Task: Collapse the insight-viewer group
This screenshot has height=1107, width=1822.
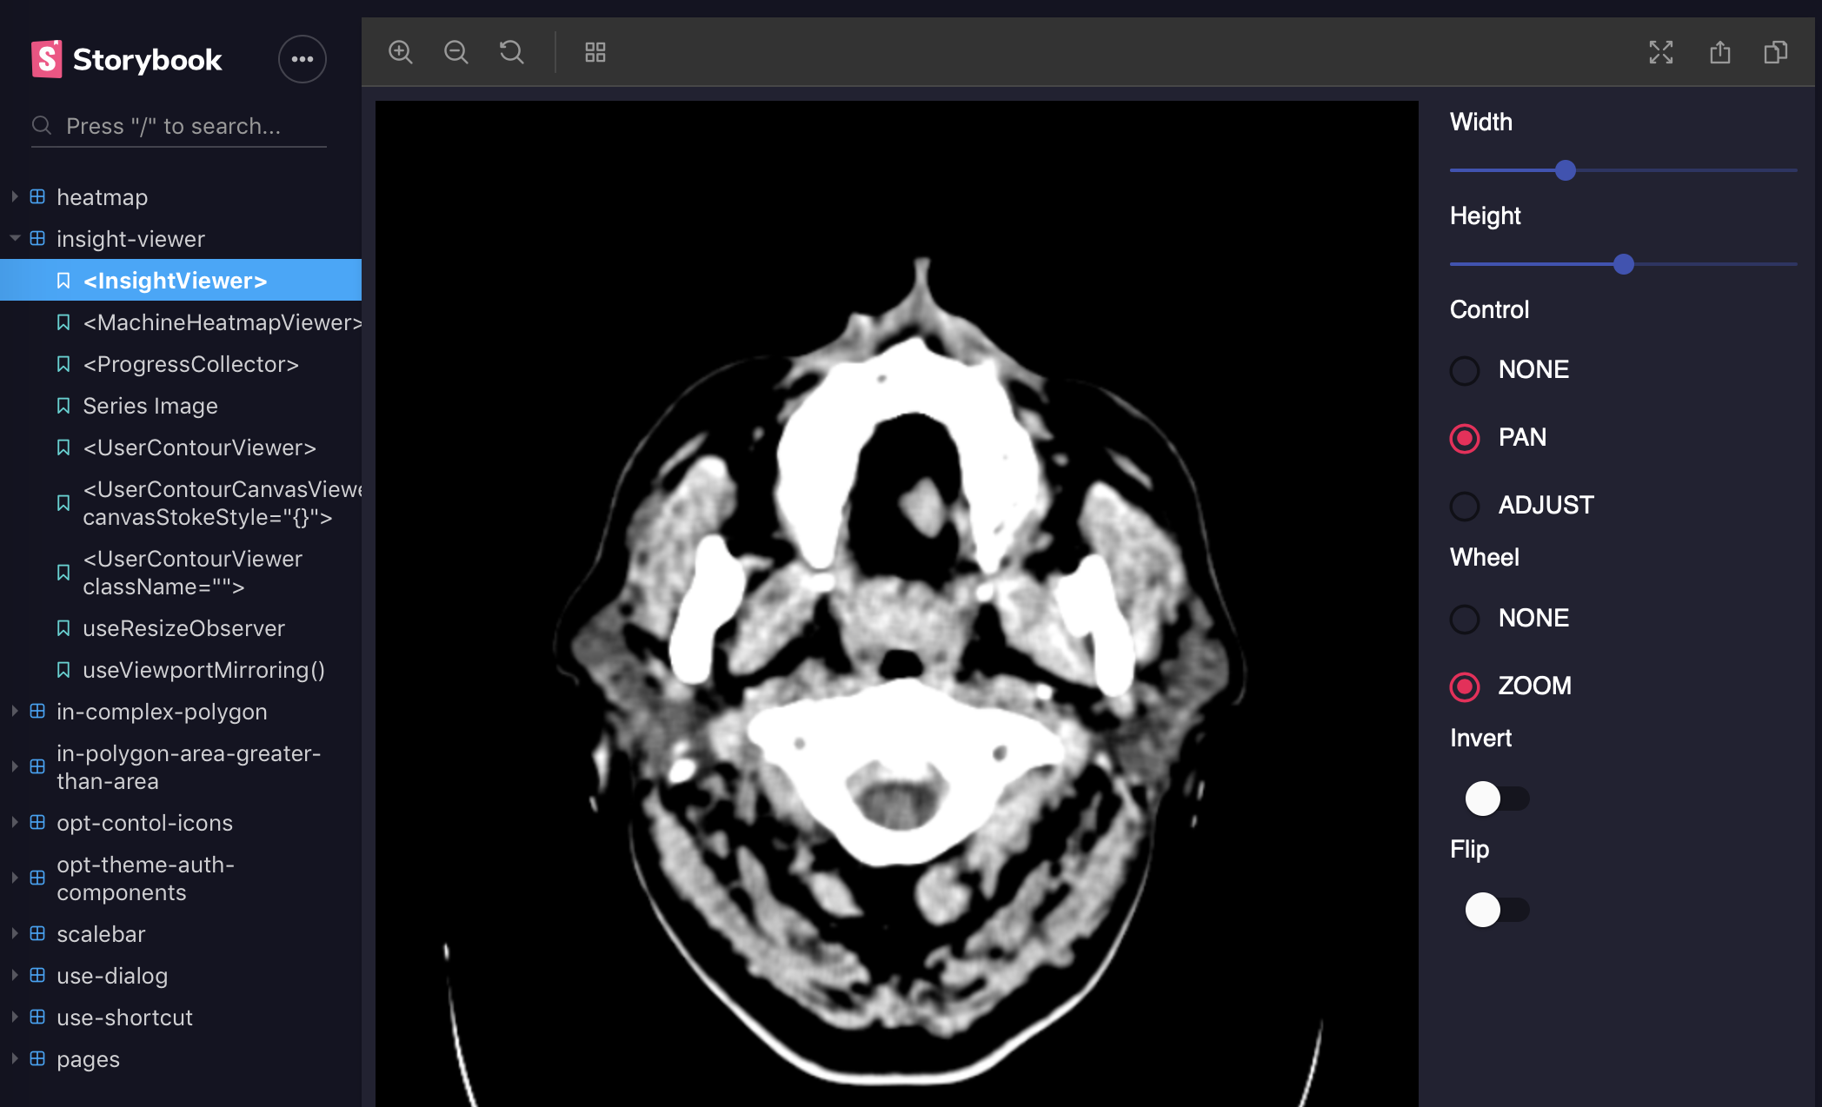Action: 130,239
